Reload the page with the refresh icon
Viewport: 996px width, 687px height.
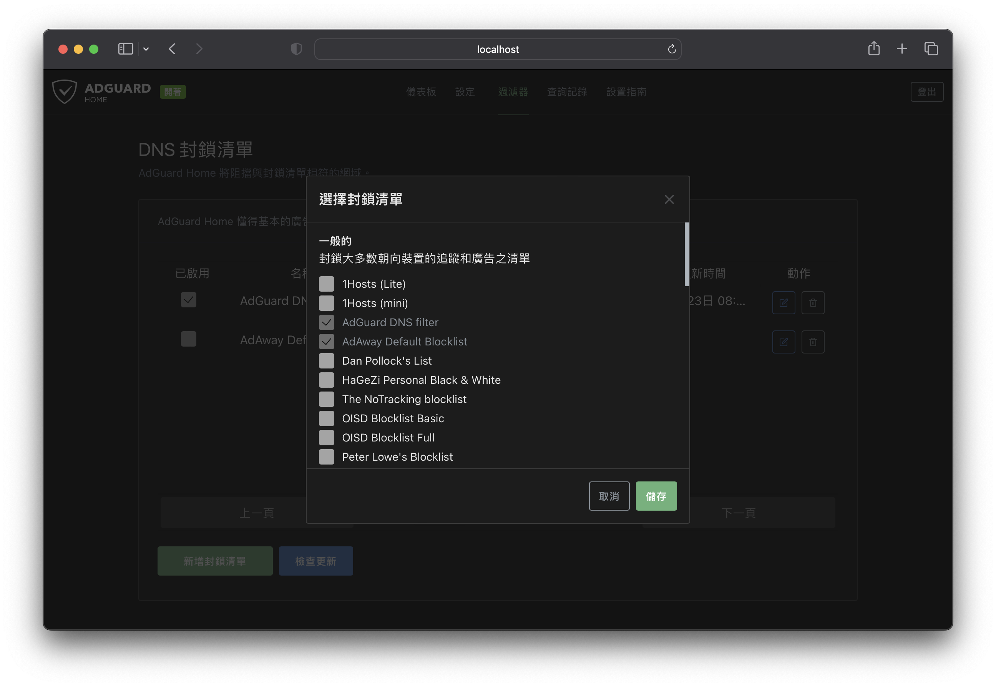click(x=671, y=49)
